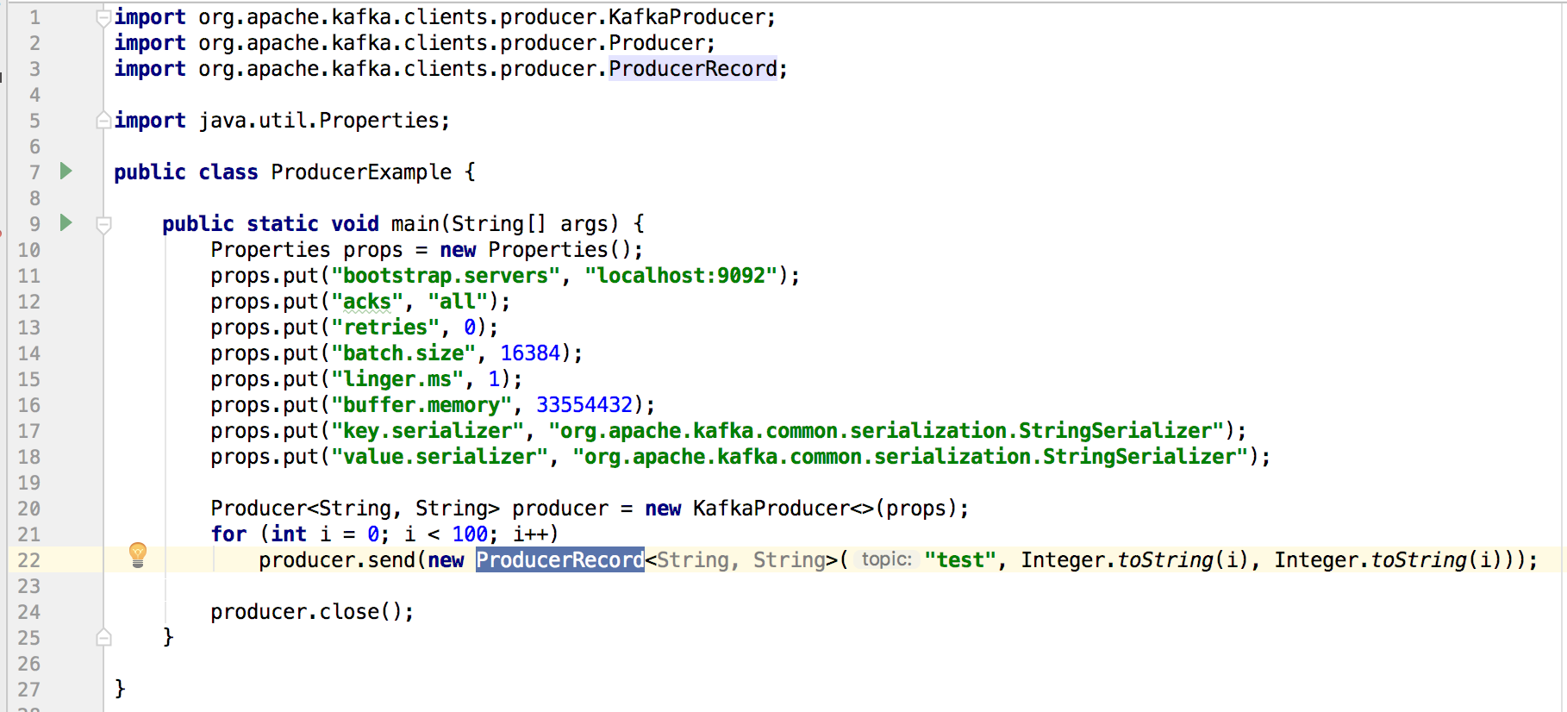Click ProducerRecord in the line 3 import
This screenshot has height=712, width=1567.
tap(693, 68)
